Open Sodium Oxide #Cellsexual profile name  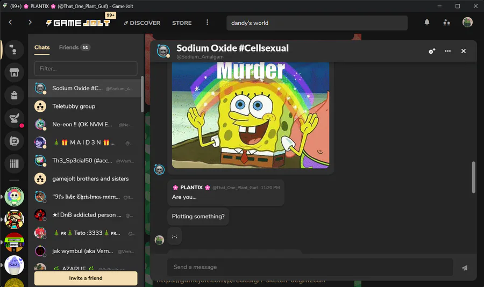232,48
